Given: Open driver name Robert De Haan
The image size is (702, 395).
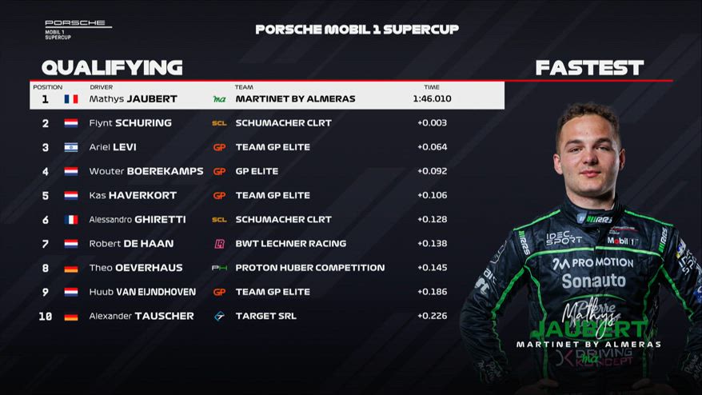Looking at the screenshot, I should coord(131,244).
